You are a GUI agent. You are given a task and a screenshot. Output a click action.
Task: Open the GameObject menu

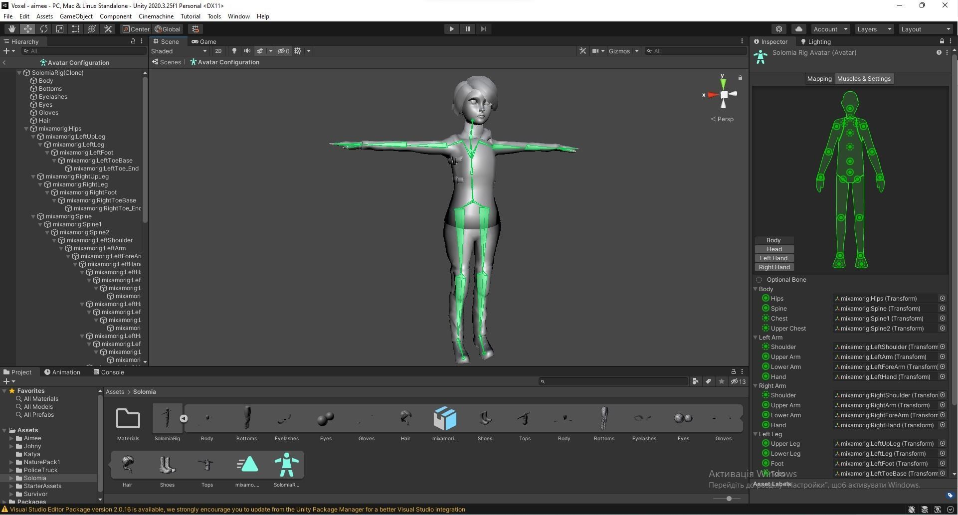(76, 16)
